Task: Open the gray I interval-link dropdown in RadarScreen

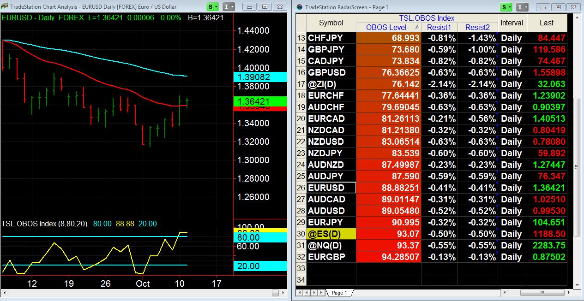Action: (522, 6)
